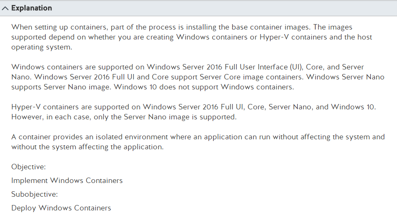Click the Explanation header bar background

[198, 8]
